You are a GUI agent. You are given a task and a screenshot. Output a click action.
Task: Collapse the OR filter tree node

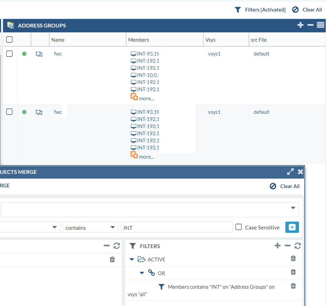tap(142, 273)
